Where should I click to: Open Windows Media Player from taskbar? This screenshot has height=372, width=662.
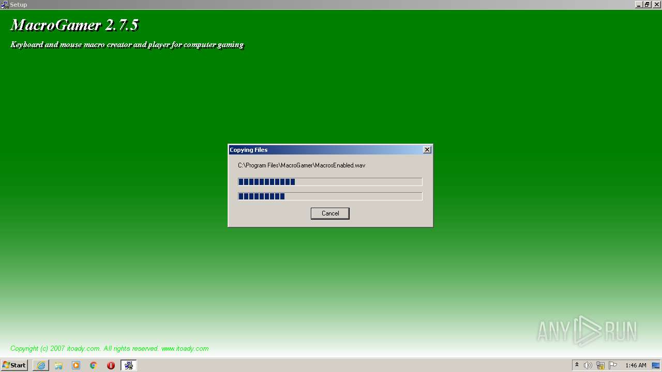pyautogui.click(x=76, y=365)
